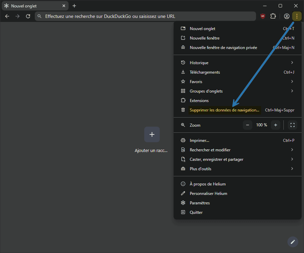
Task: Click the magnifier icon beside Zoom
Action: pyautogui.click(x=183, y=125)
